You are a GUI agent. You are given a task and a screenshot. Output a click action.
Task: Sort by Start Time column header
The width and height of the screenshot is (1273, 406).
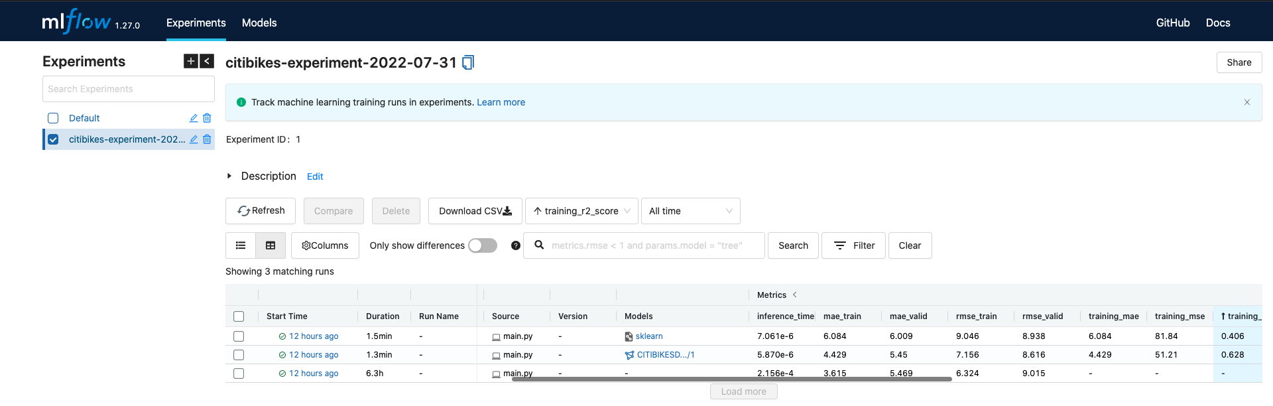287,316
